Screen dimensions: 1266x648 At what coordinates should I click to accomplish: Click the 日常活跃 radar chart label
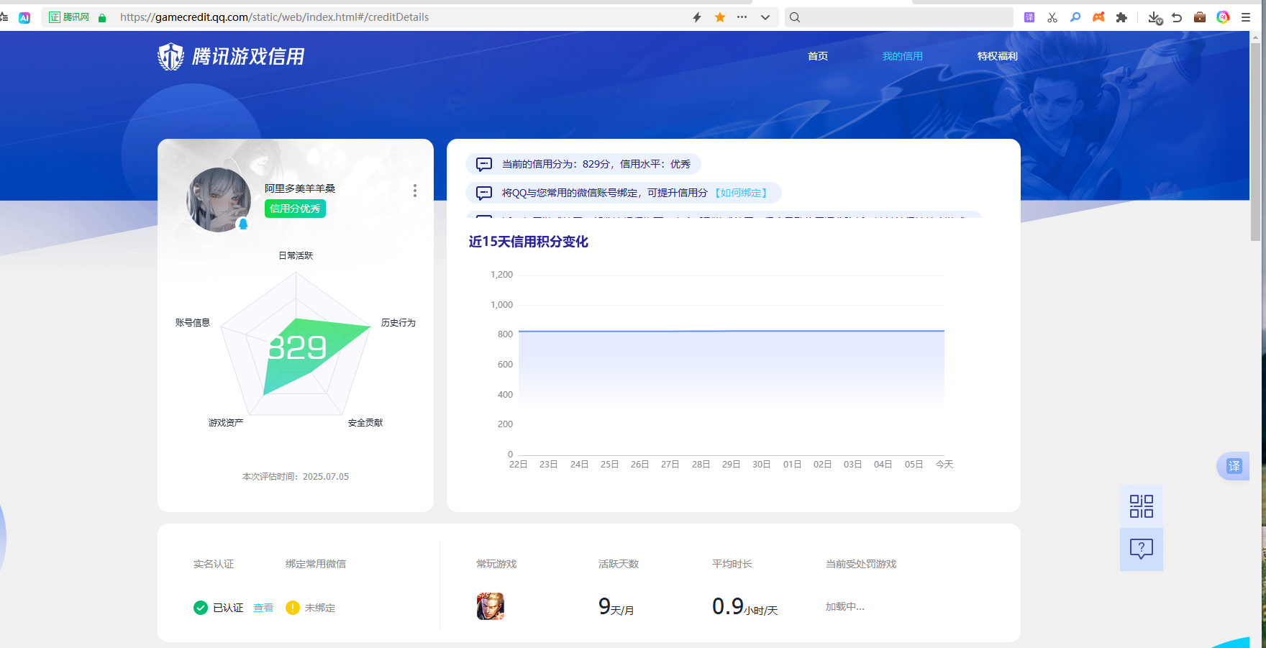coord(296,256)
